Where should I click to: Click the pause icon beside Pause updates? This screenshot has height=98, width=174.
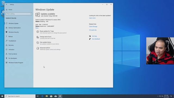pyautogui.click(x=38, y=32)
